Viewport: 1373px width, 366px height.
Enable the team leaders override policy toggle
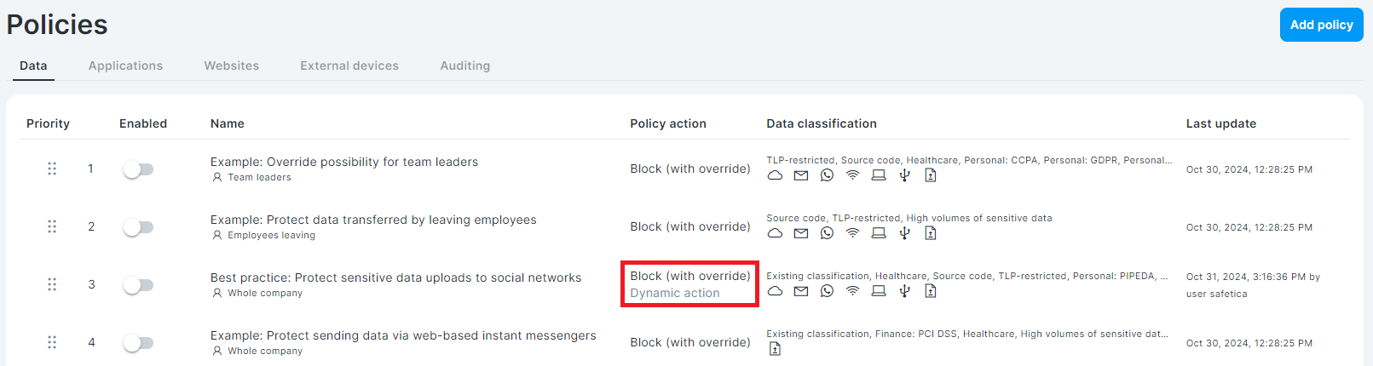click(x=138, y=169)
